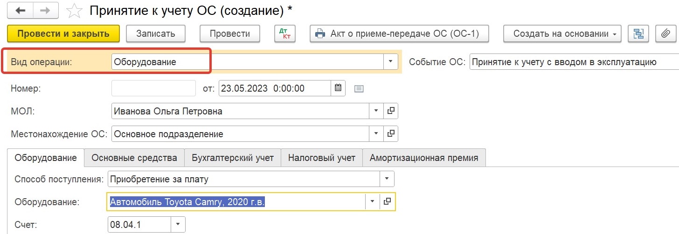This screenshot has width=679, height=234.
Task: Open the Создать на основании menu
Action: coord(562,33)
